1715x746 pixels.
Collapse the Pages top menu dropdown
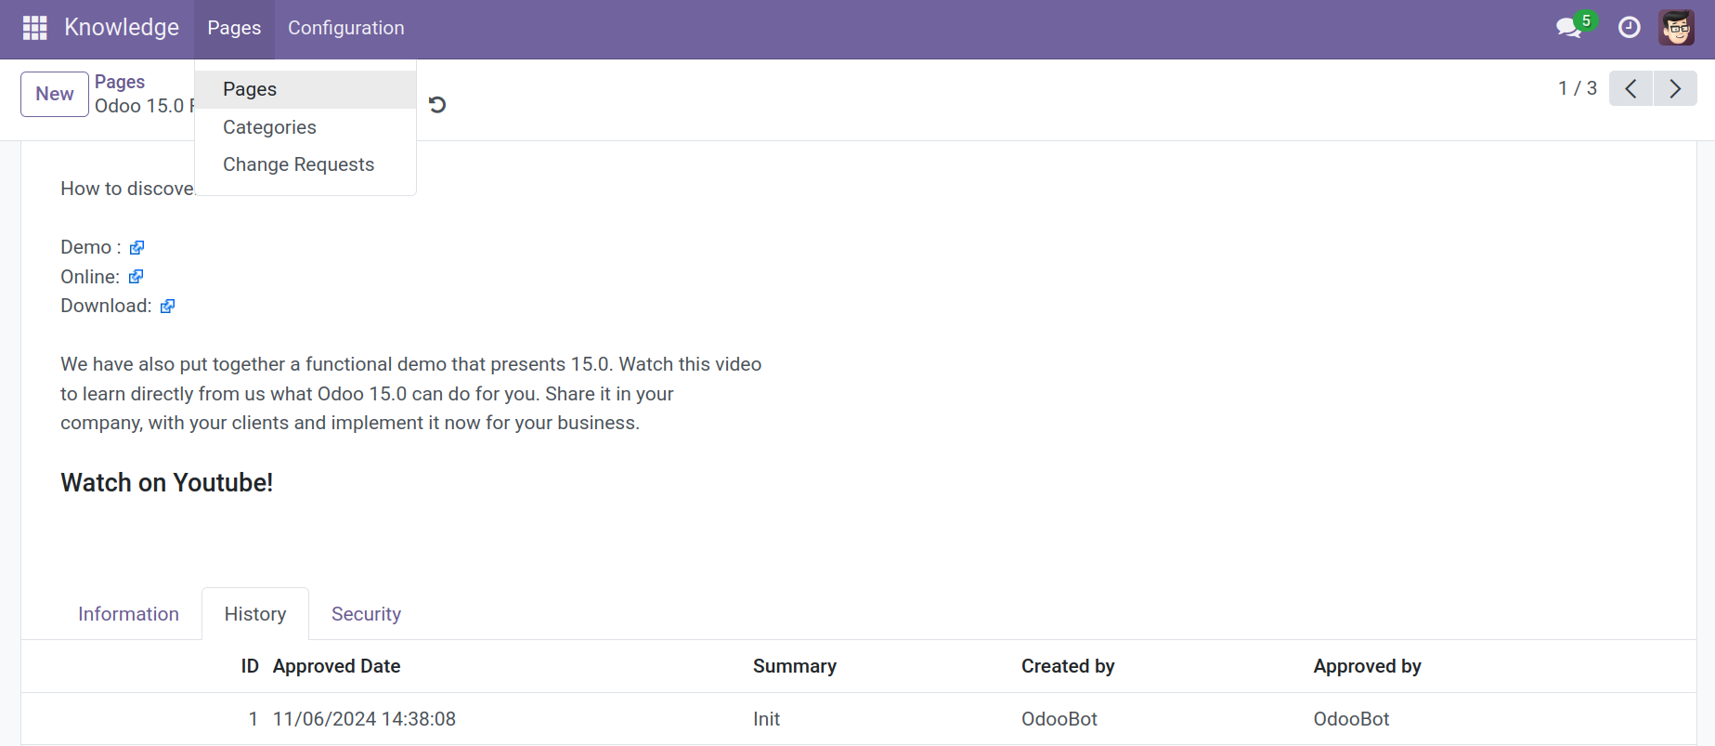click(x=234, y=28)
